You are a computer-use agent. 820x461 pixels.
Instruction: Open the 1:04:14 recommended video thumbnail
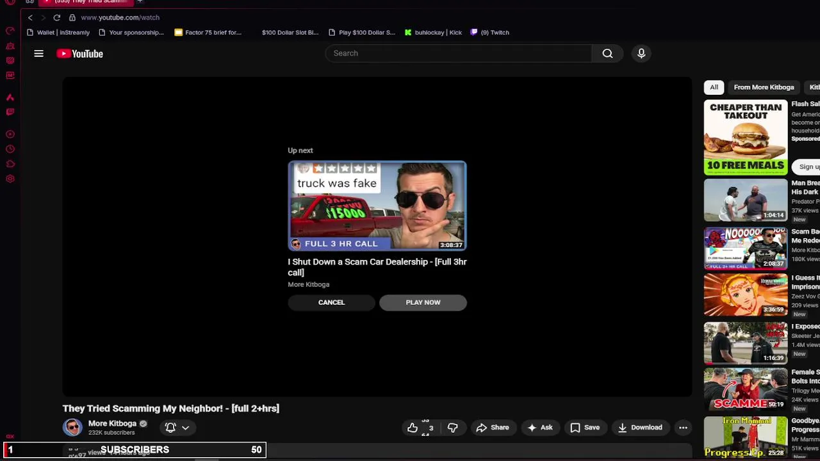coord(746,200)
